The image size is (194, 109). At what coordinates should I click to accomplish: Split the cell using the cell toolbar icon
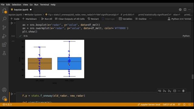pos(175,91)
